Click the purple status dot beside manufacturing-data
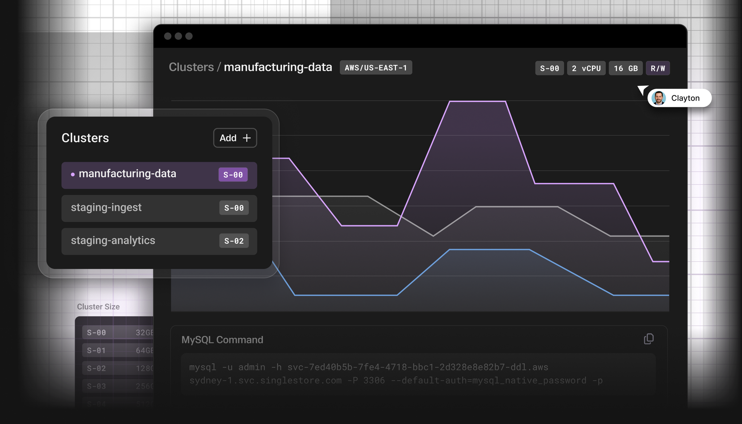The width and height of the screenshot is (742, 424). (73, 175)
